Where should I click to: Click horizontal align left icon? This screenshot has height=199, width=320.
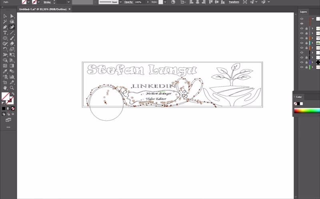pos(192,2)
